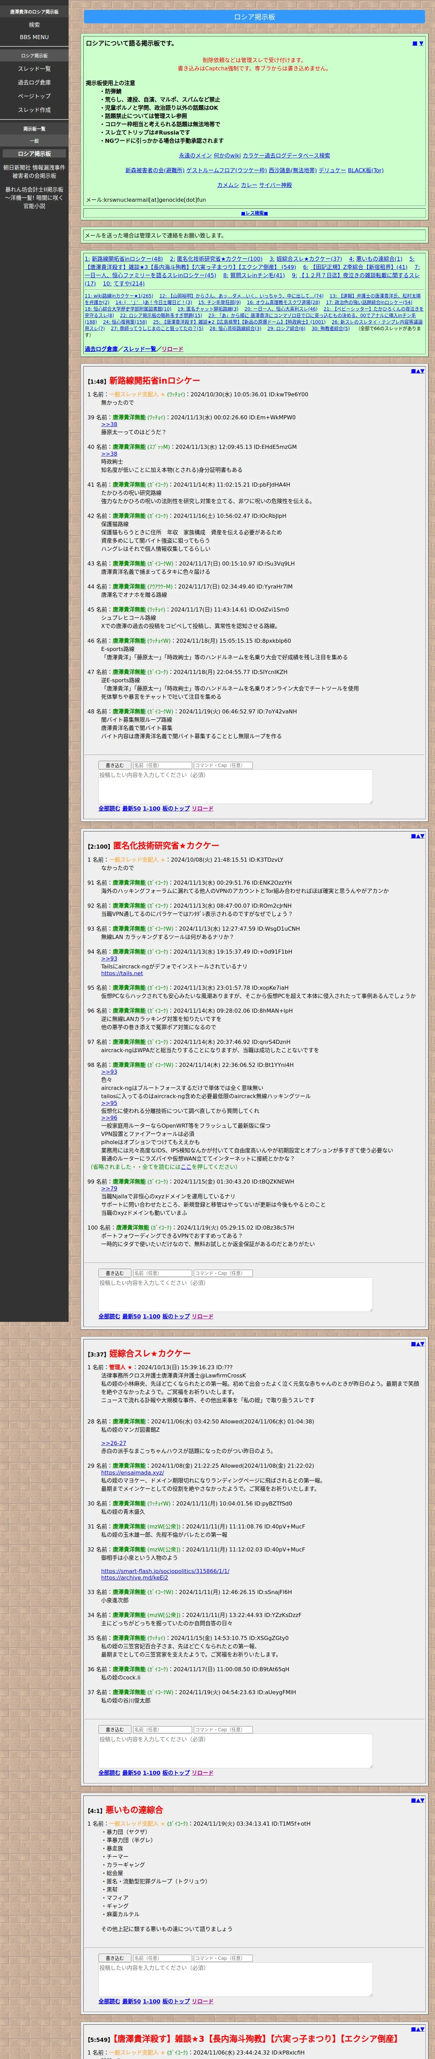Click リロード under 悪いもの達綜合 thread
The height and width of the screenshot is (2059, 435).
(x=202, y=2001)
